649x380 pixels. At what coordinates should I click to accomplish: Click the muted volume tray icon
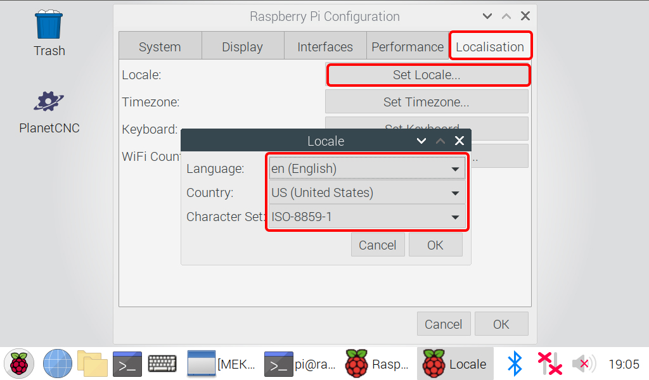[x=584, y=364]
